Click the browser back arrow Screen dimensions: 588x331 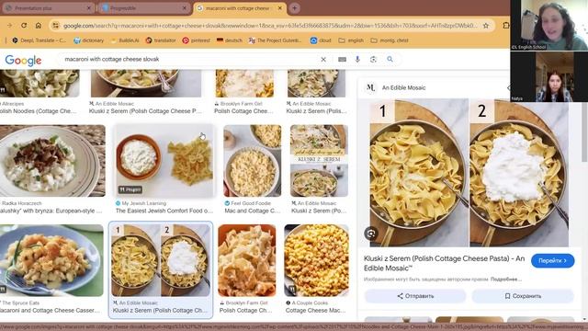(9, 25)
